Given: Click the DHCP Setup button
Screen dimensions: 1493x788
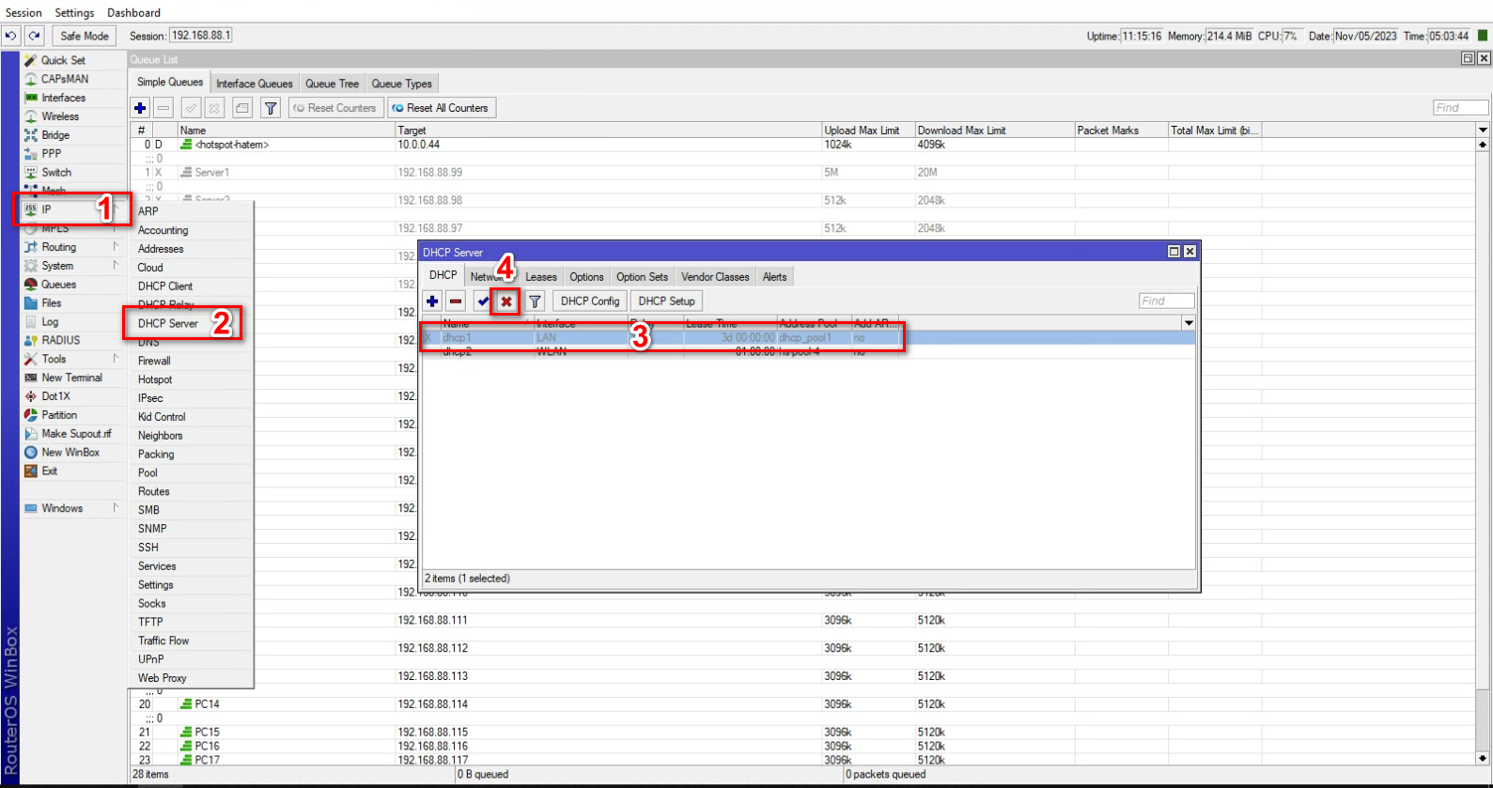Looking at the screenshot, I should tap(666, 301).
